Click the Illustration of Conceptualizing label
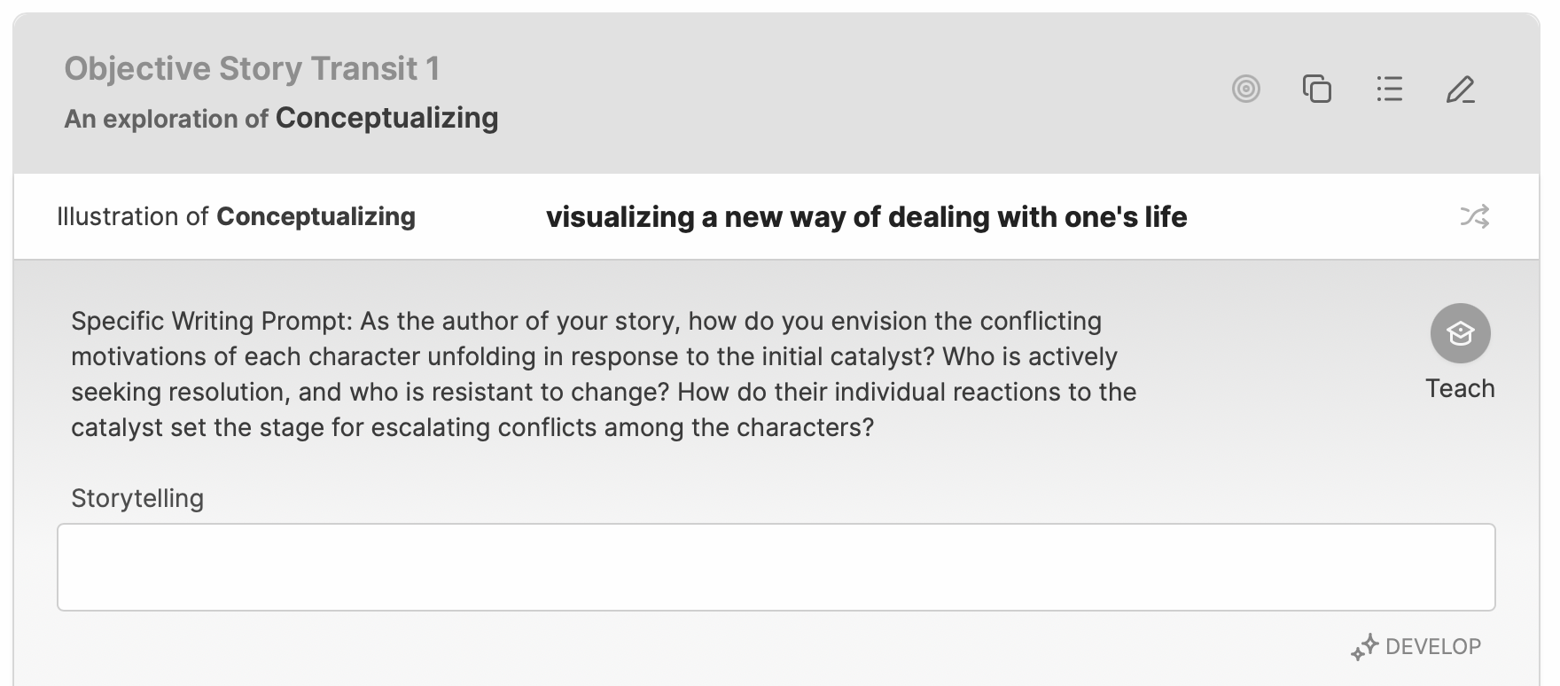The width and height of the screenshot is (1560, 686). point(236,216)
